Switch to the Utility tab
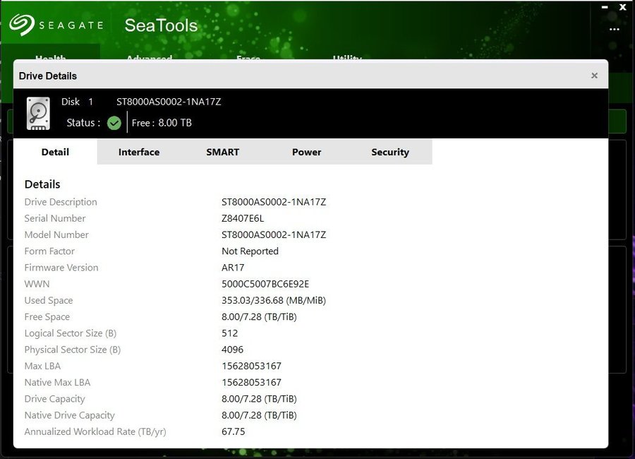The width and height of the screenshot is (635, 459). pos(347,56)
